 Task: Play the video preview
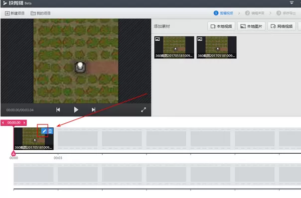pyautogui.click(x=76, y=109)
